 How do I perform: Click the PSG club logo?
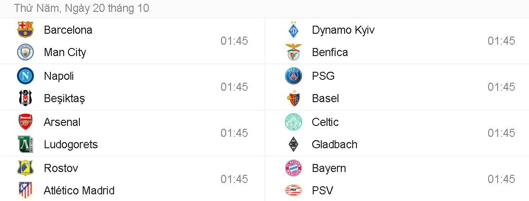coord(293,76)
